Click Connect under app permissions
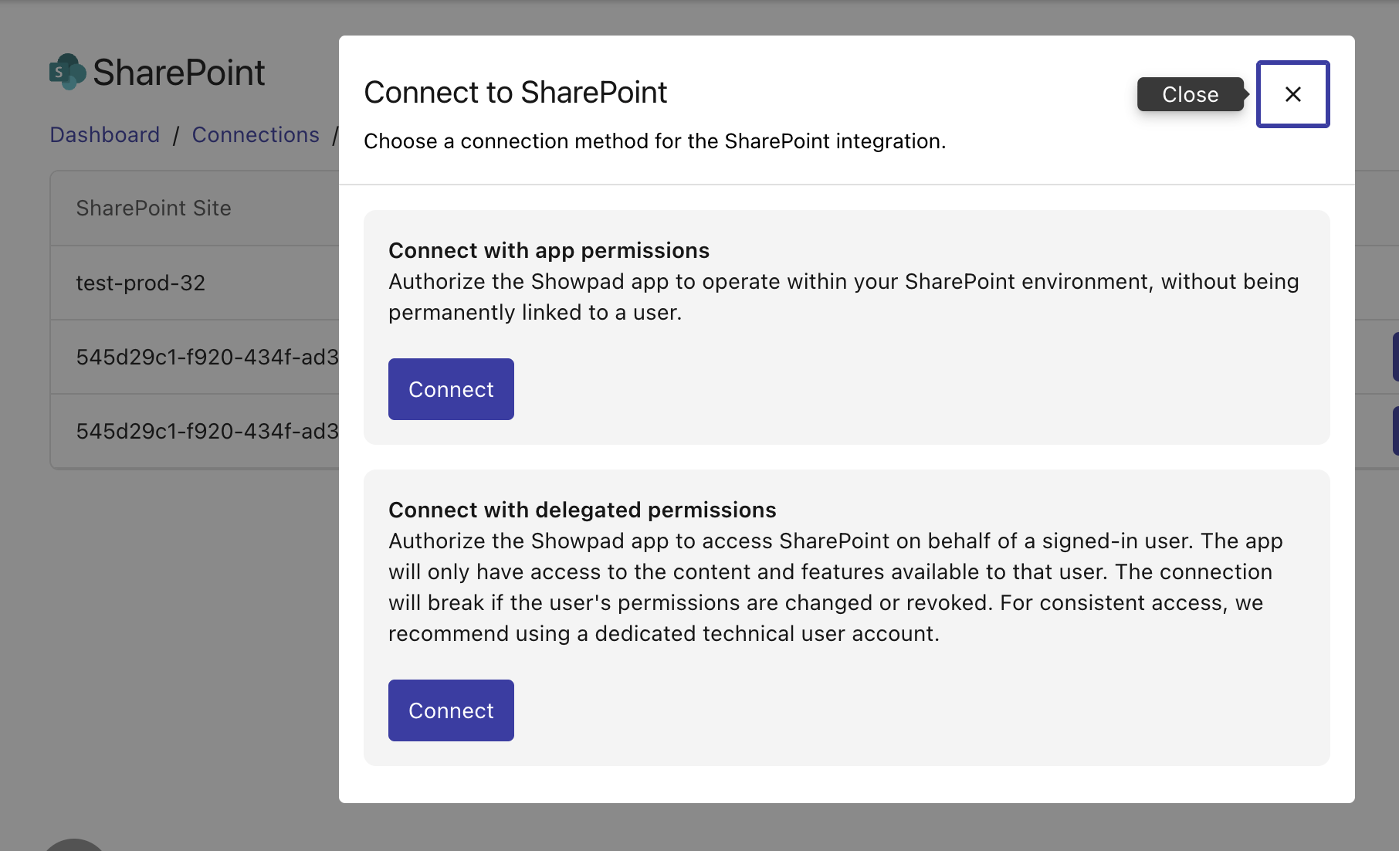 [451, 389]
